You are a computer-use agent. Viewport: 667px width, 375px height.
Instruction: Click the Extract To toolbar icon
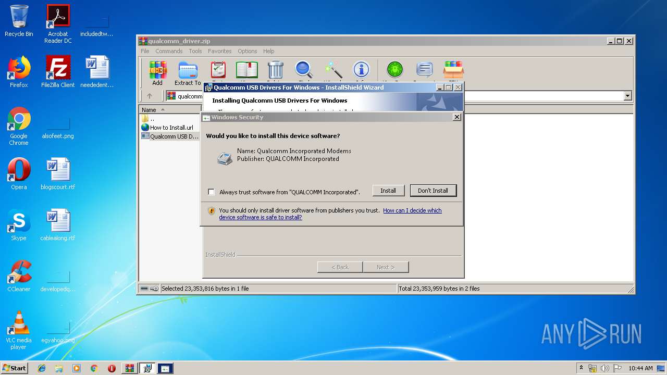pyautogui.click(x=188, y=73)
